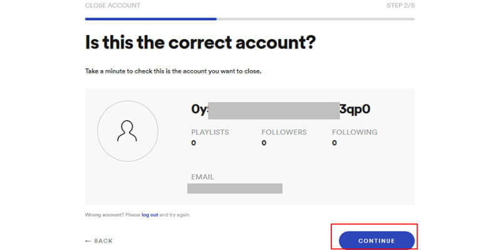This screenshot has height=250, width=501.
Task: Click the back arrow icon
Action: pos(88,241)
